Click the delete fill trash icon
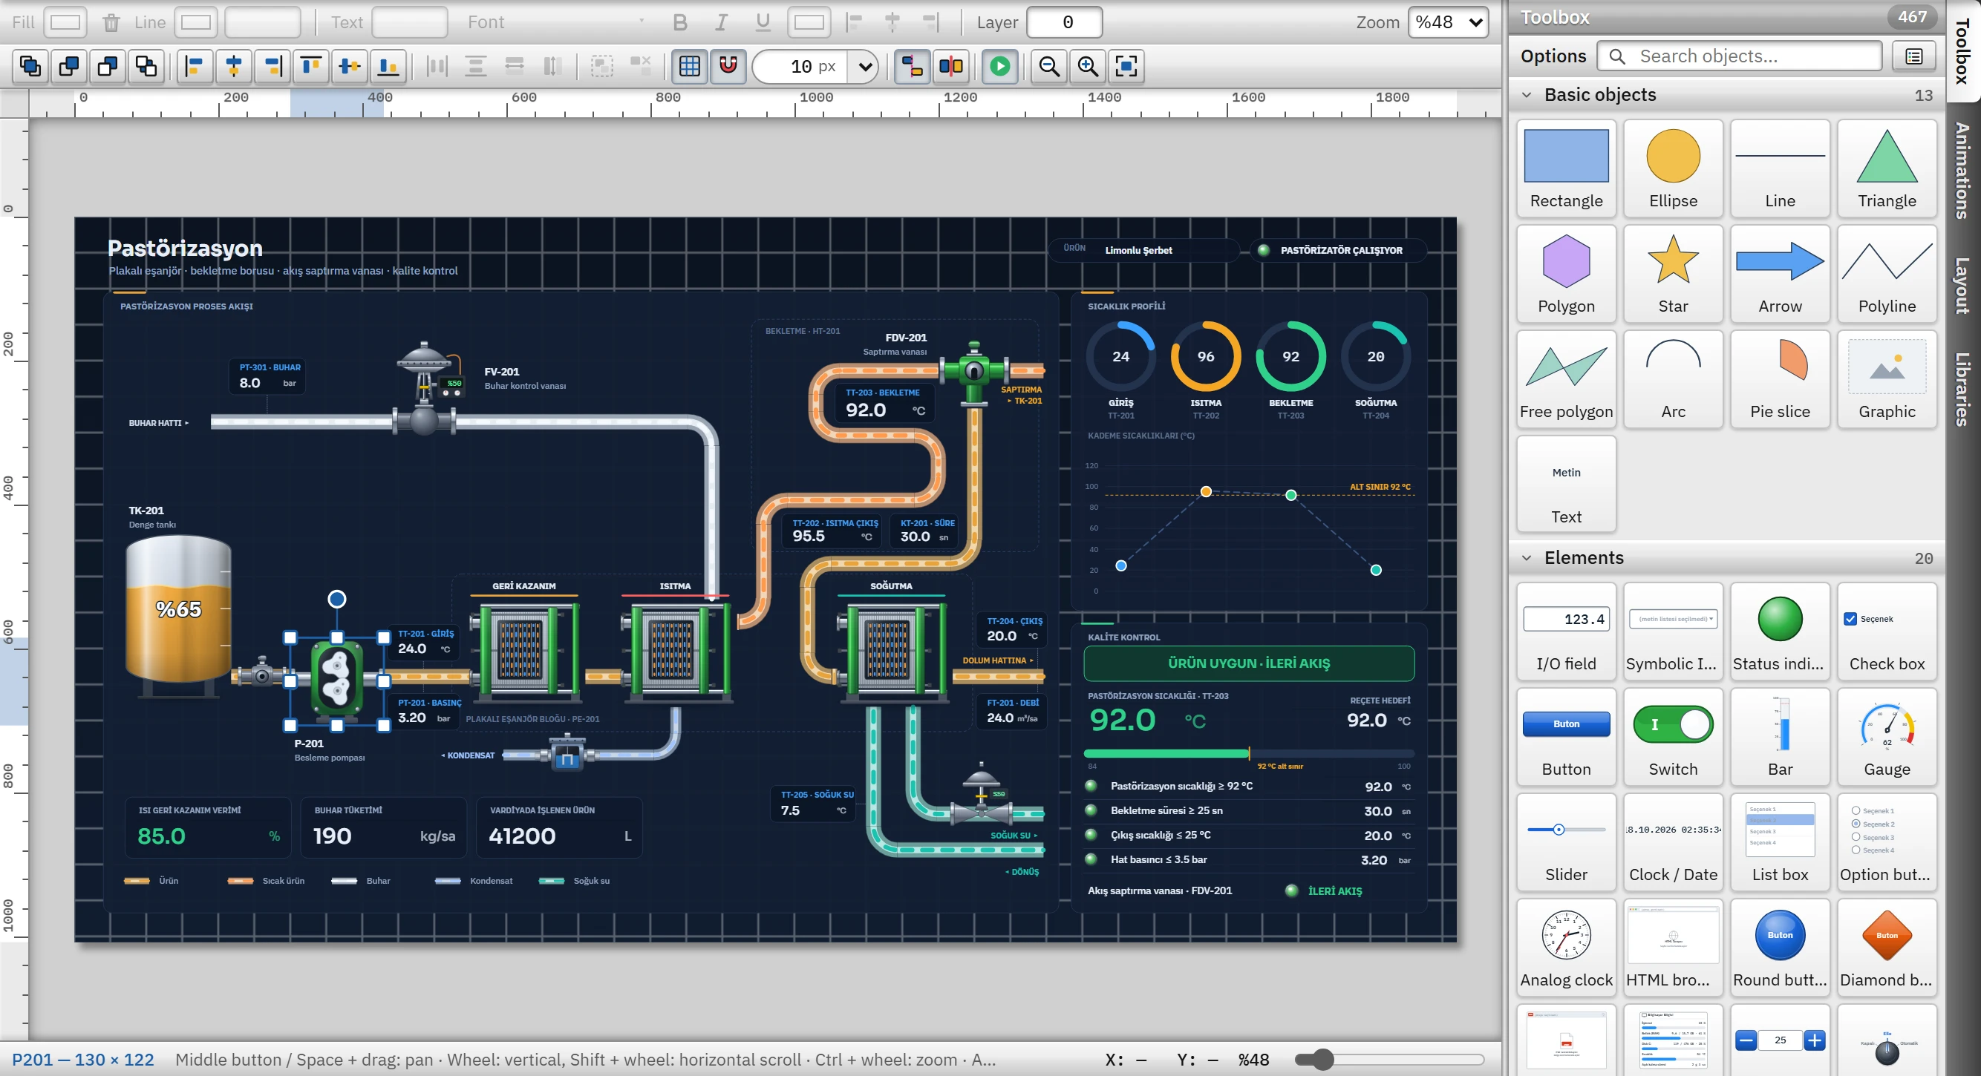 pyautogui.click(x=111, y=22)
